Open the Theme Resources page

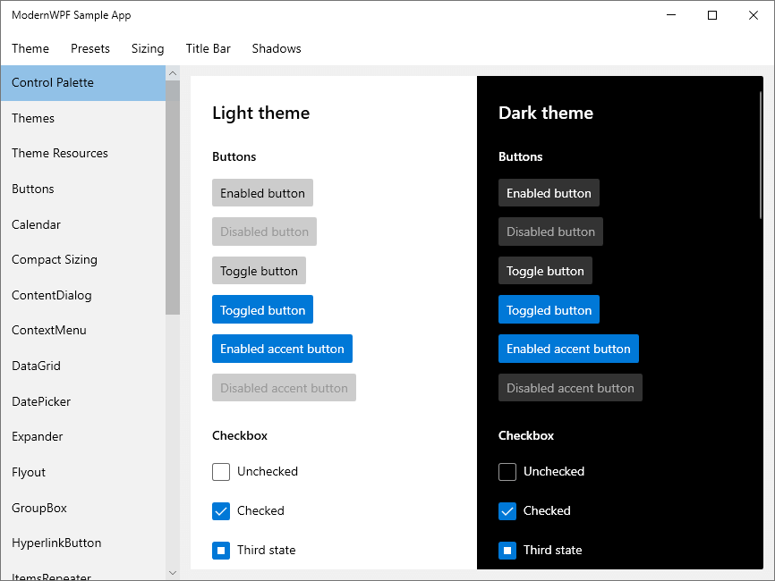pos(83,154)
